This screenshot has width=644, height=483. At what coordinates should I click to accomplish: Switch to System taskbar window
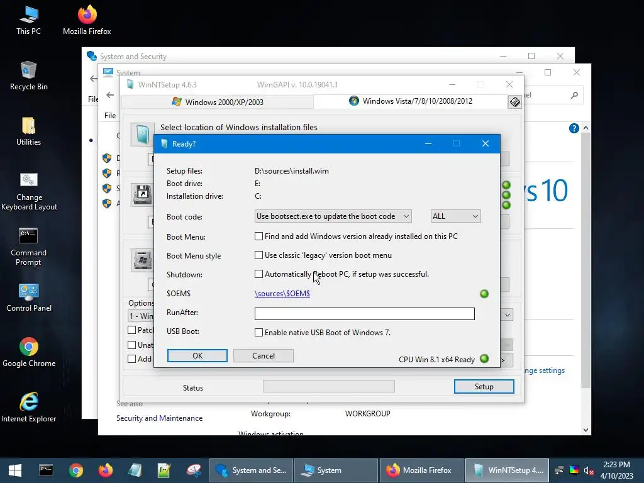336,470
